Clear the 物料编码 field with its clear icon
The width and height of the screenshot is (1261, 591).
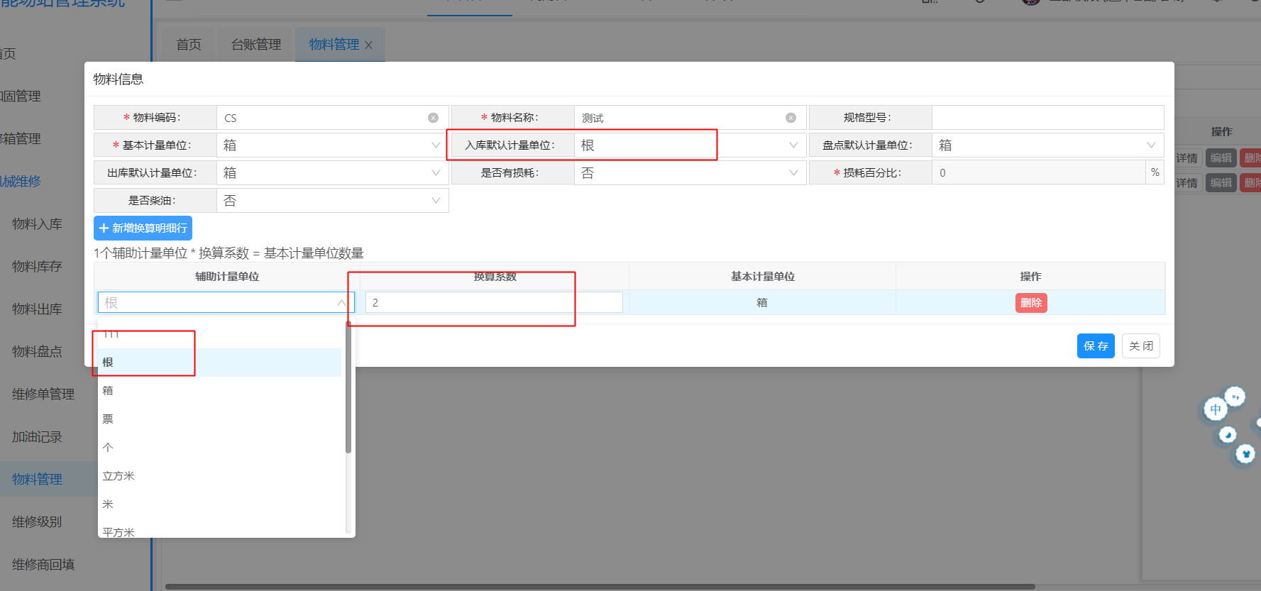433,118
